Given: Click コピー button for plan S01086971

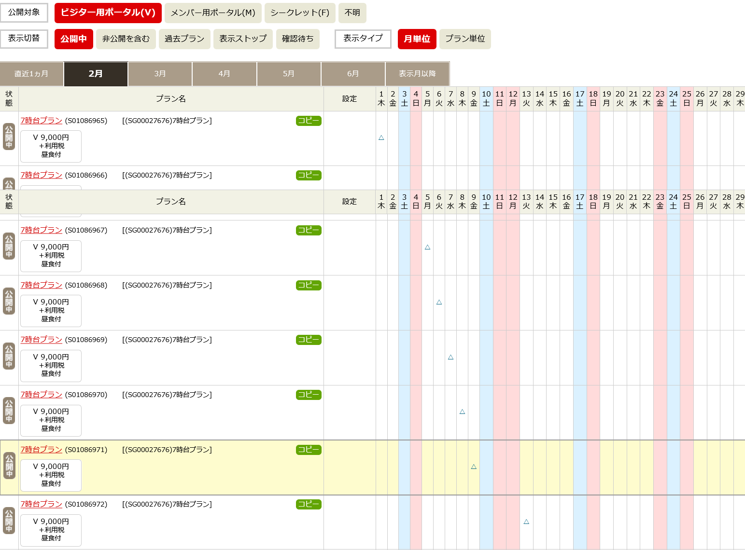Looking at the screenshot, I should pyautogui.click(x=309, y=450).
